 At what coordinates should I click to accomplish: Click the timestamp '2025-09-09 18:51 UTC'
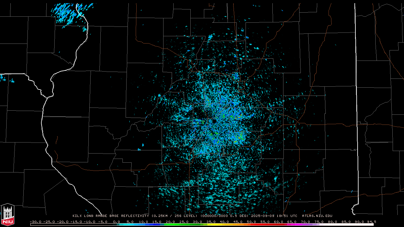(274, 216)
